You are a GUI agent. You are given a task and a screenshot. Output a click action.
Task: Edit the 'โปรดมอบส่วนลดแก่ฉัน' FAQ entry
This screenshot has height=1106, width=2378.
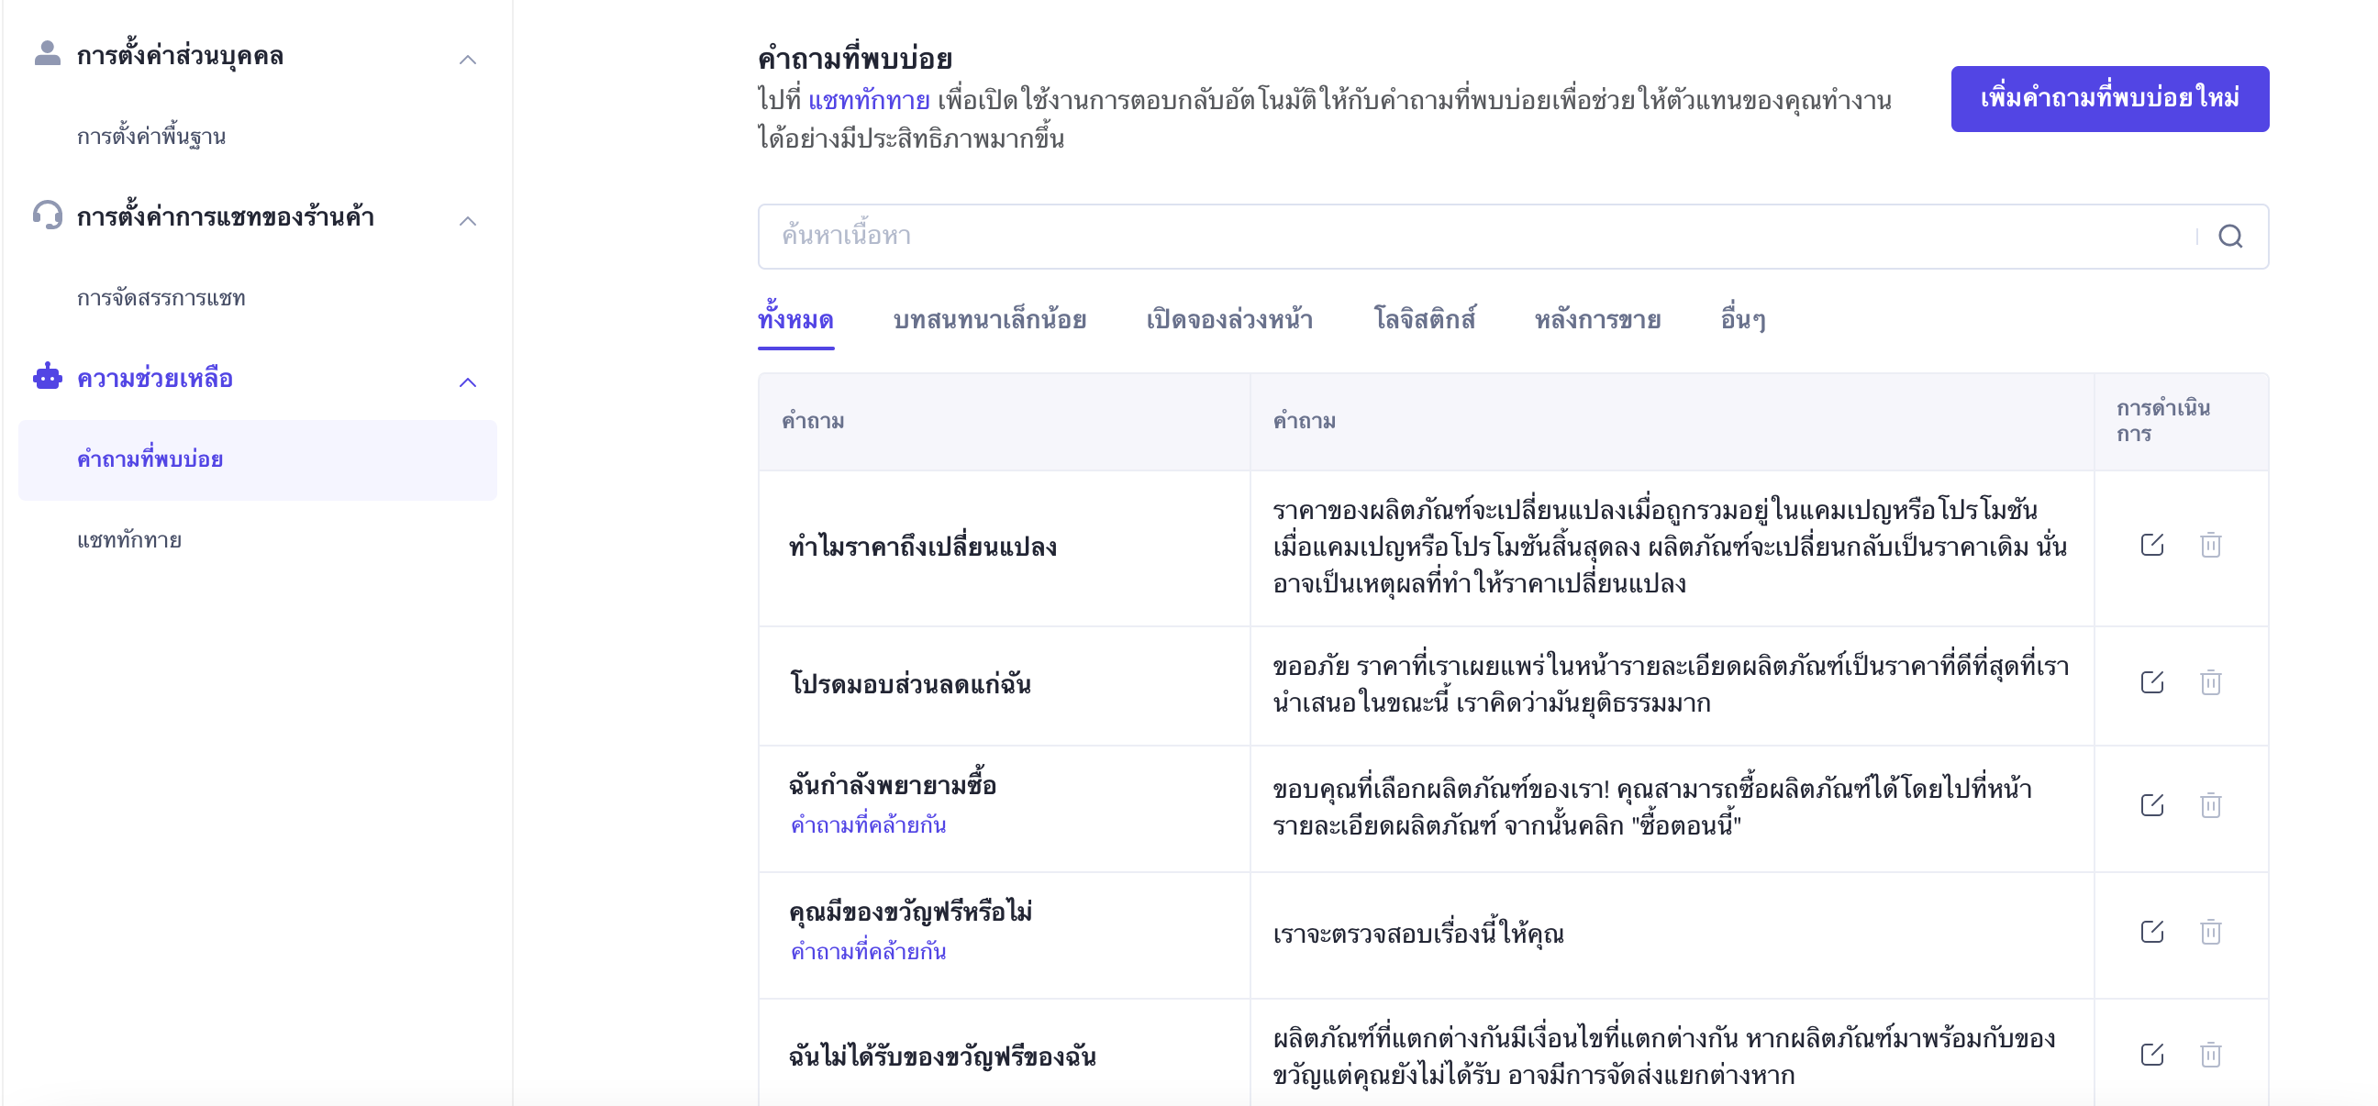[2150, 682]
